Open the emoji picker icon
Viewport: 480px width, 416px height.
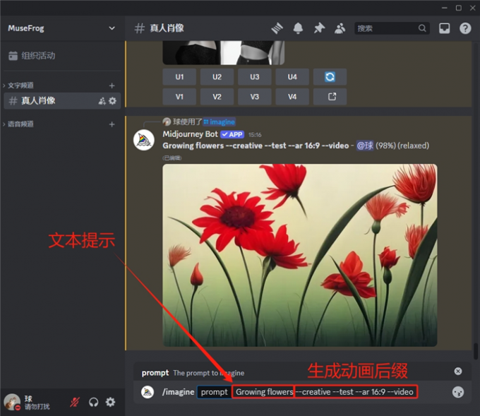[458, 392]
